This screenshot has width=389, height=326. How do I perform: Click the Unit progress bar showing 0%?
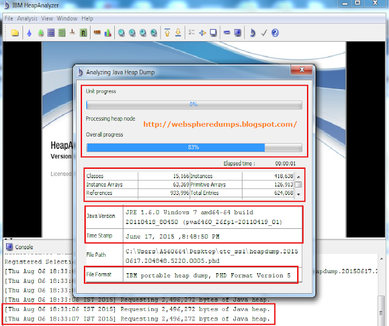pyautogui.click(x=194, y=104)
